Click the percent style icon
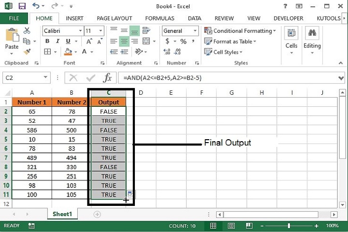The image size is (348, 232). coord(183,42)
